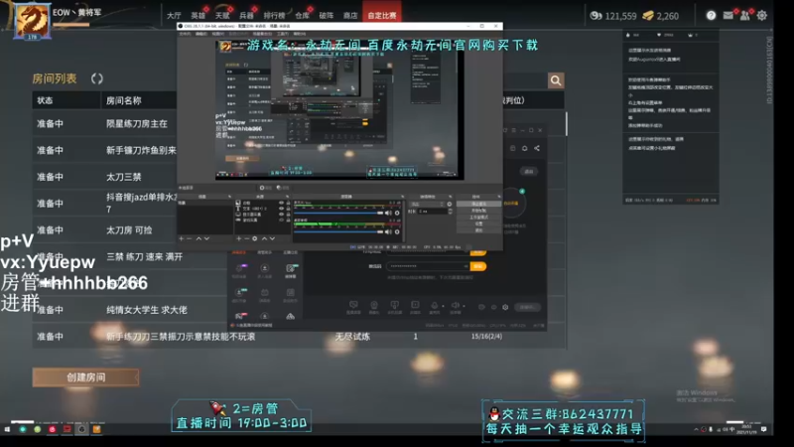Open Windows Start button on taskbar
The height and width of the screenshot is (447, 794).
pyautogui.click(x=7, y=429)
